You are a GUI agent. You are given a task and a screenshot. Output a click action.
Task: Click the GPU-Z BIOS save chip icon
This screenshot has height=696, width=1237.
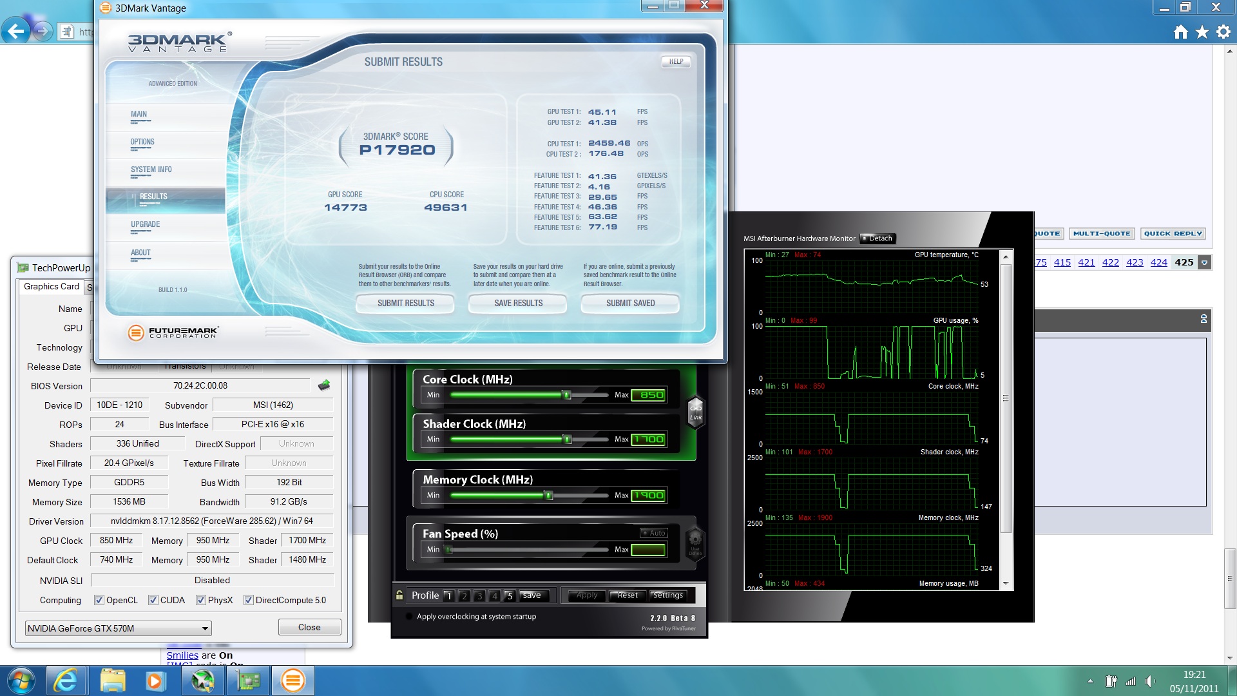point(324,385)
